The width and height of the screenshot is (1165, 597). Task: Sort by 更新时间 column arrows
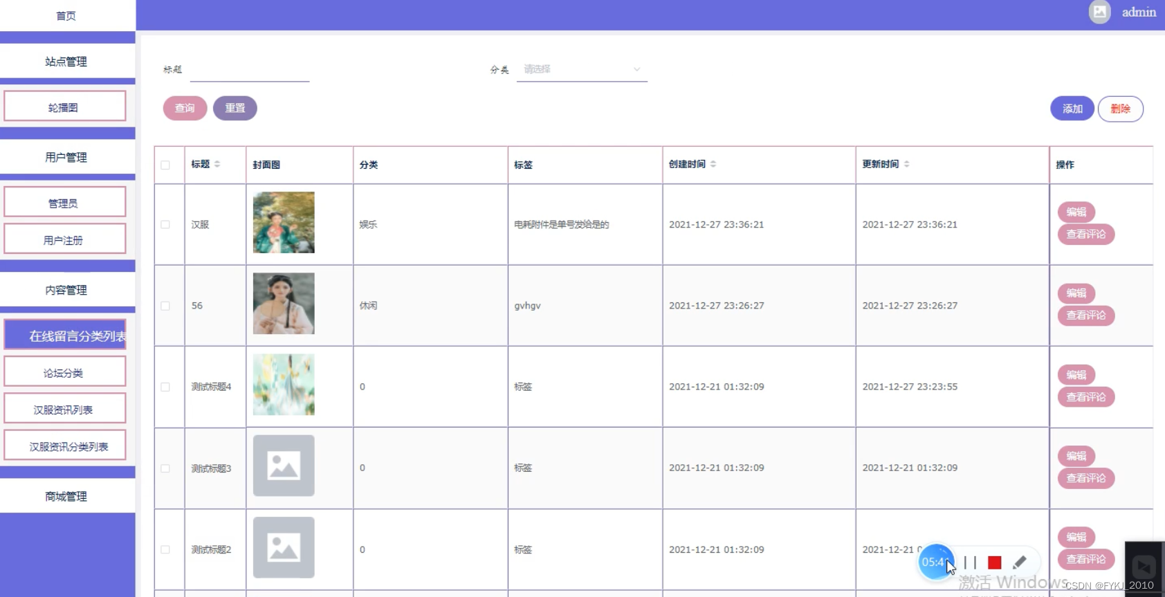(906, 164)
